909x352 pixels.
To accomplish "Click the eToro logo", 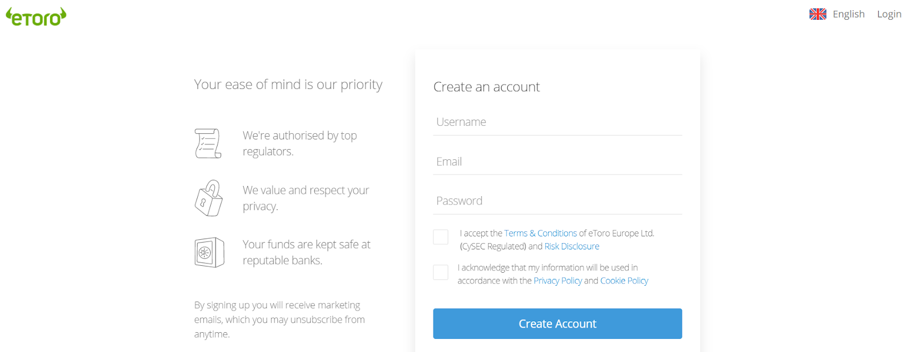I will click(x=36, y=17).
